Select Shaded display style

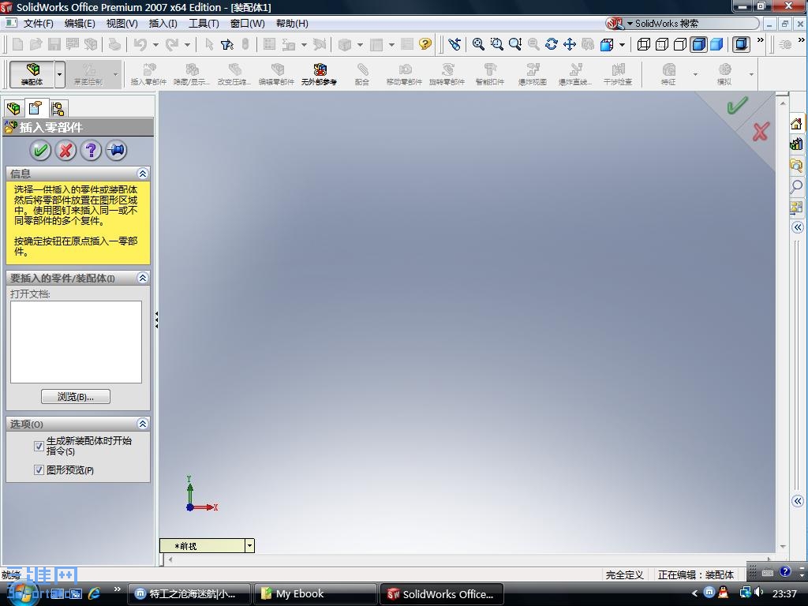click(x=716, y=44)
